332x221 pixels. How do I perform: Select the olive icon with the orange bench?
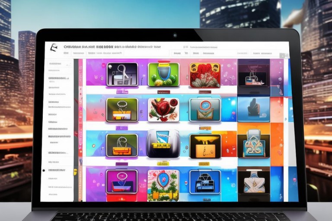coord(122,146)
